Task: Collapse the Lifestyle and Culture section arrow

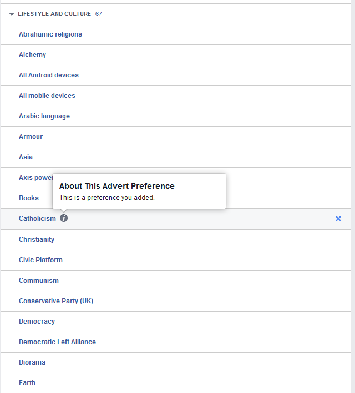Action: [x=12, y=14]
